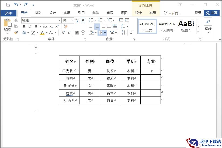The height and width of the screenshot is (148, 222).
Task: Apply text effects A icon
Action: 24,33
